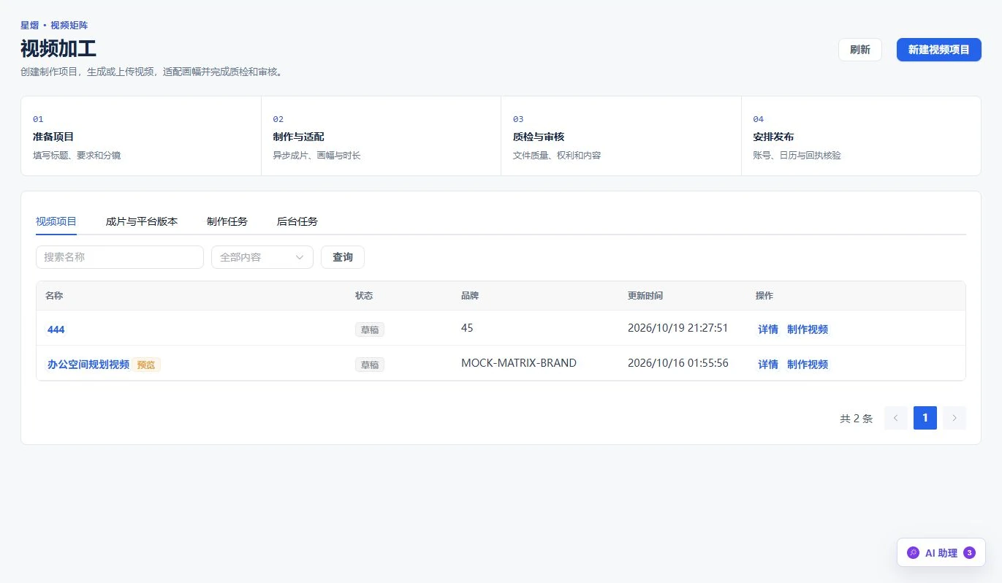Expand the 全部内容 filter dropdown
Image resolution: width=1002 pixels, height=583 pixels.
[262, 257]
